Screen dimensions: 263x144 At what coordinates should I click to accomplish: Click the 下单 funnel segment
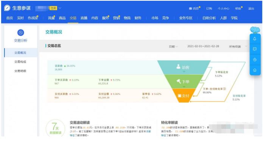[184, 82]
